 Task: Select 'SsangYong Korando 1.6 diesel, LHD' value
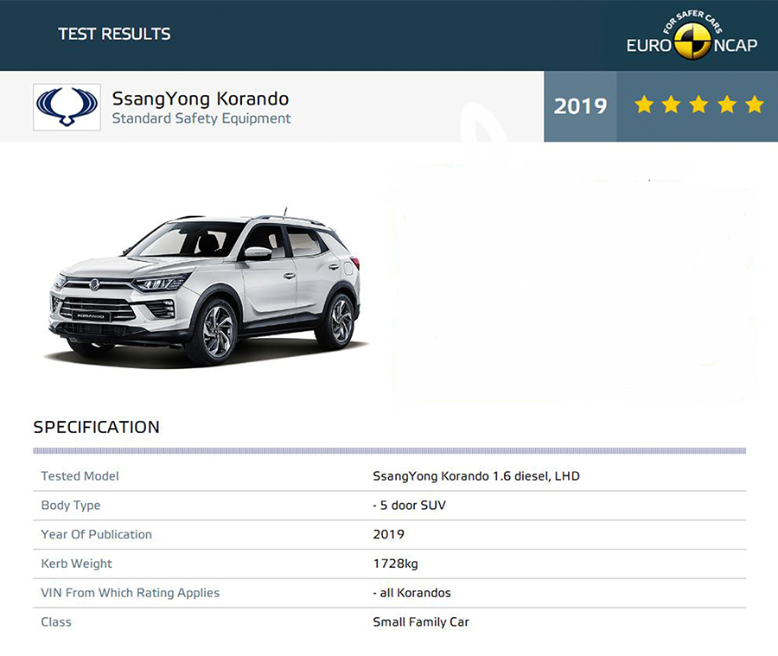[x=476, y=476]
